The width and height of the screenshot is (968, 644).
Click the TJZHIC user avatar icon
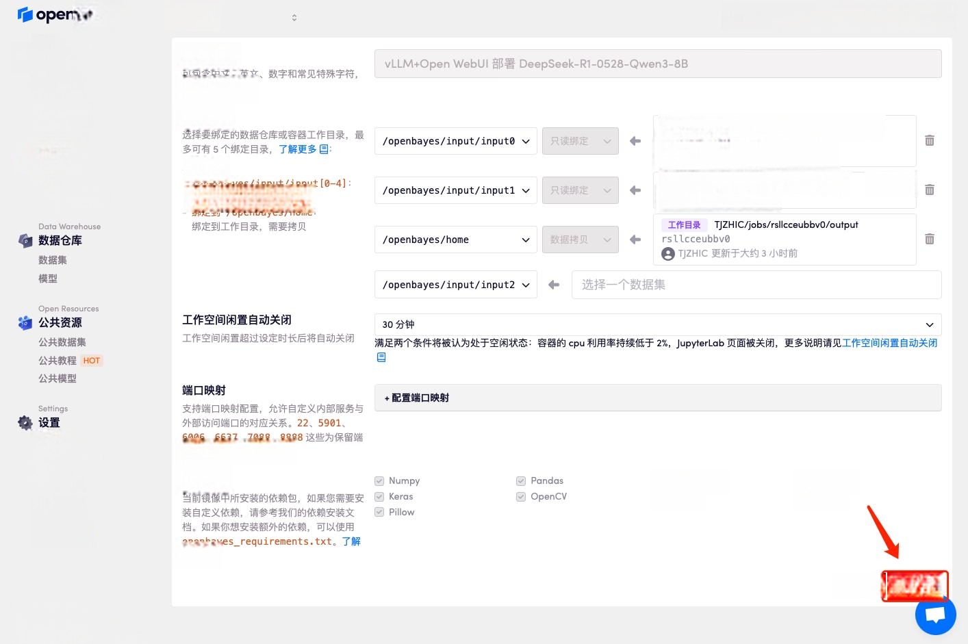click(668, 254)
